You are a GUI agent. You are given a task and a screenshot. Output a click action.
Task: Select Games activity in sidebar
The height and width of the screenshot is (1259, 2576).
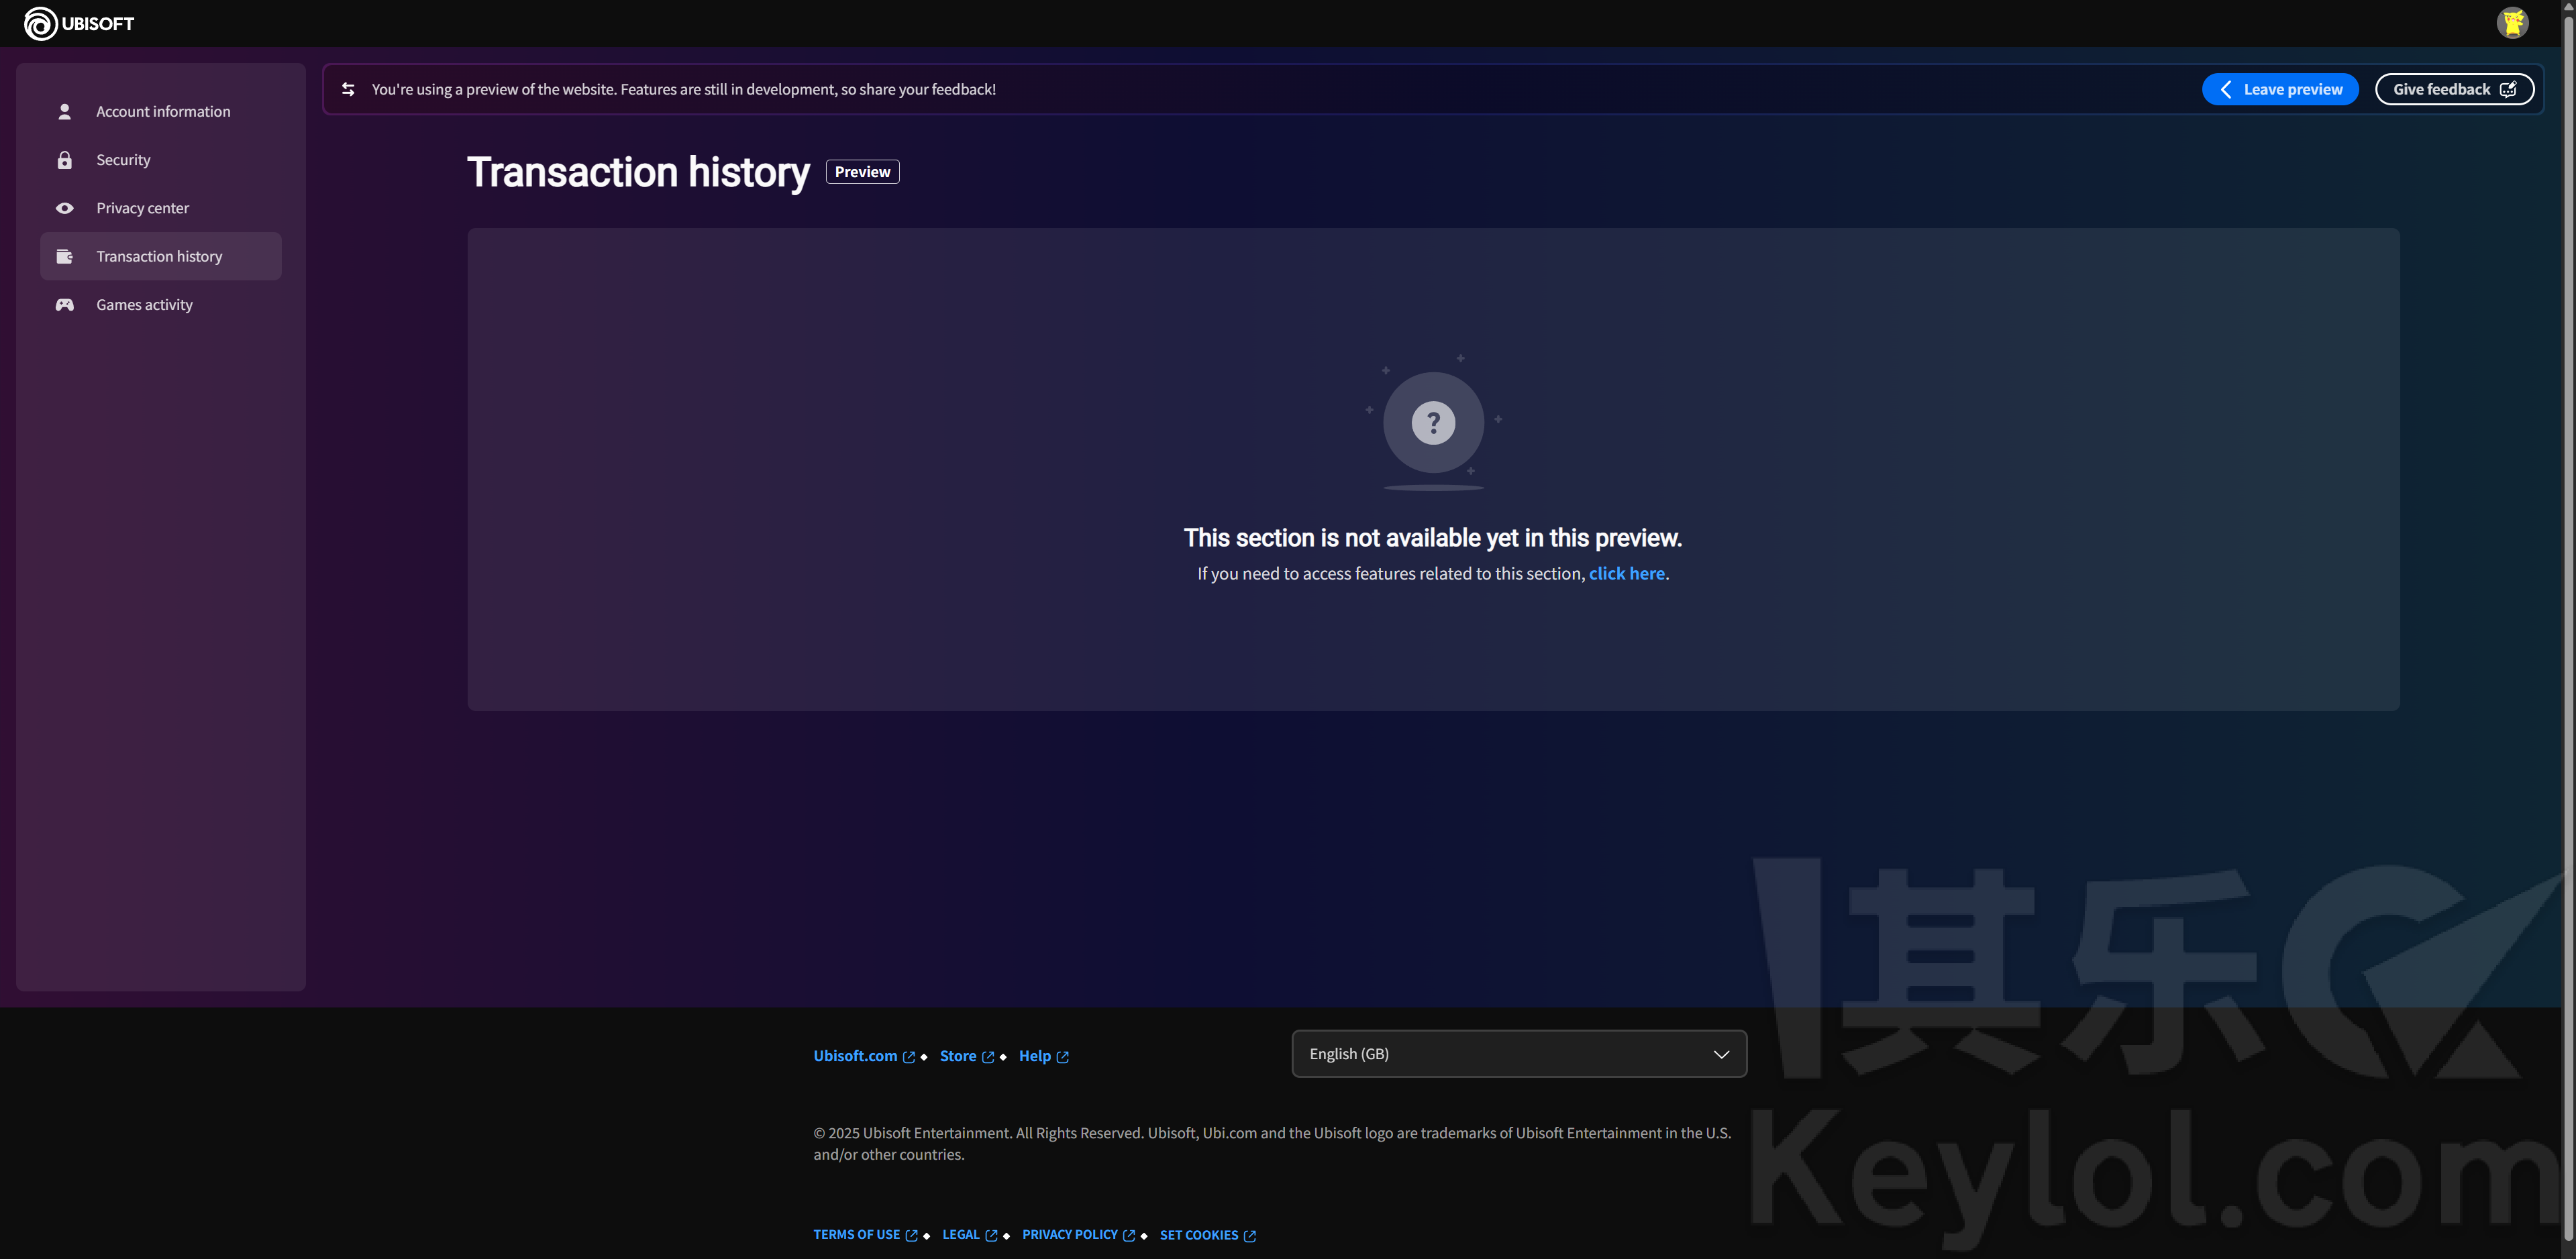[144, 305]
